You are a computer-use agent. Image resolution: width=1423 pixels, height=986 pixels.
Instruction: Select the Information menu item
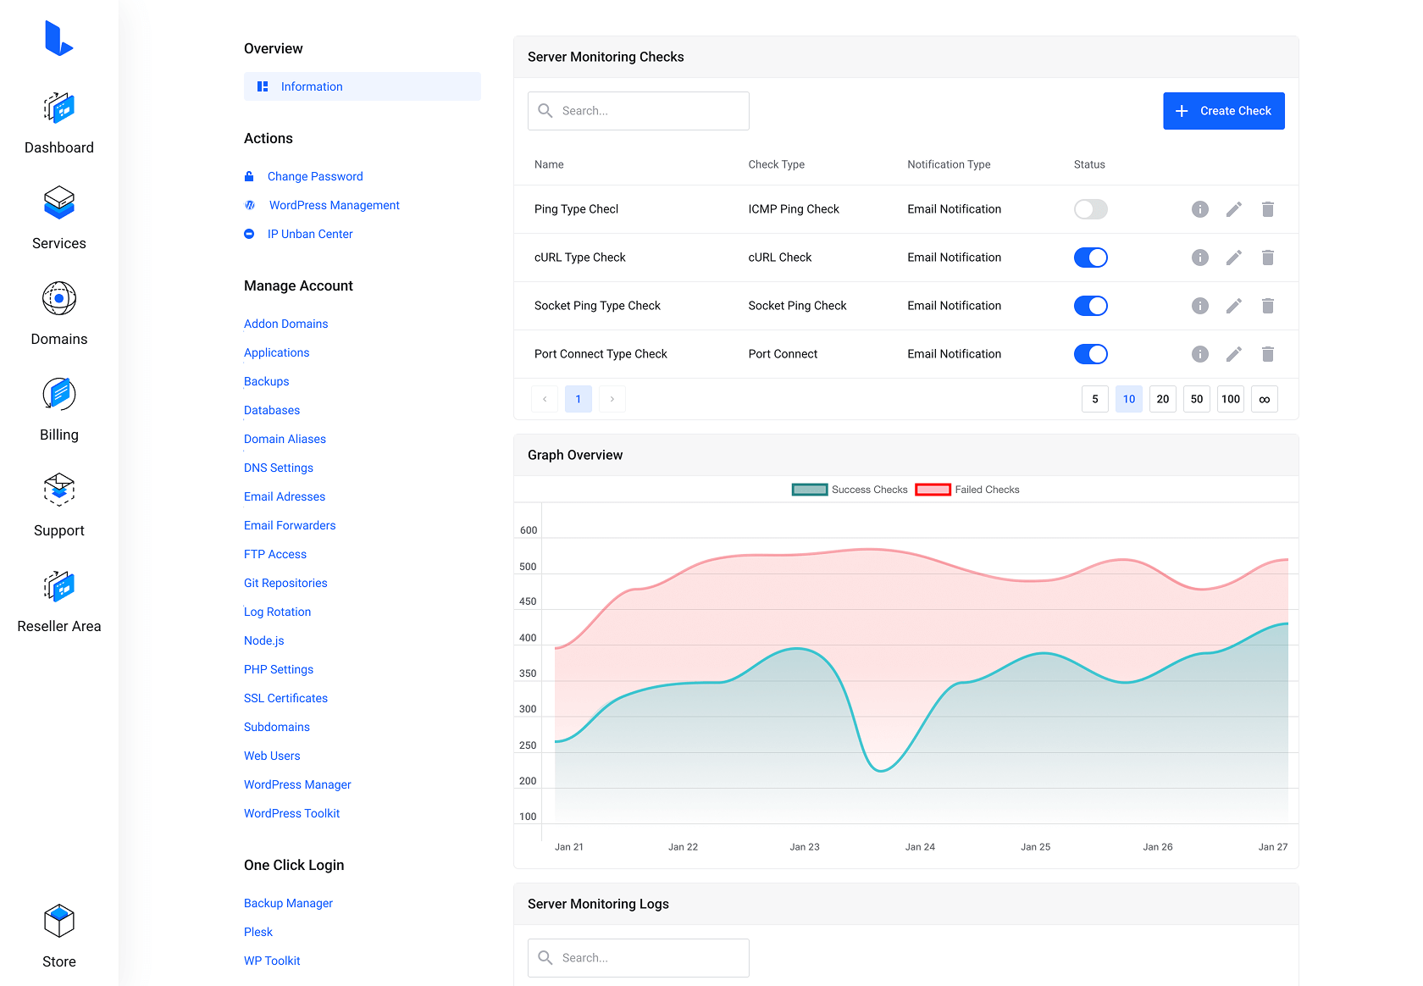pyautogui.click(x=363, y=86)
